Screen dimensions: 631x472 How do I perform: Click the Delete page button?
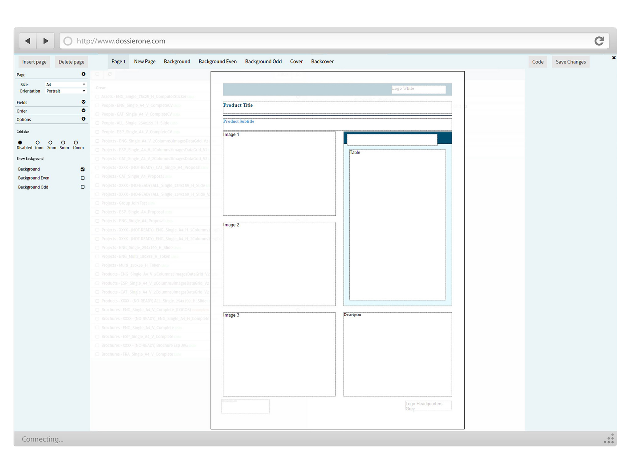pyautogui.click(x=71, y=62)
